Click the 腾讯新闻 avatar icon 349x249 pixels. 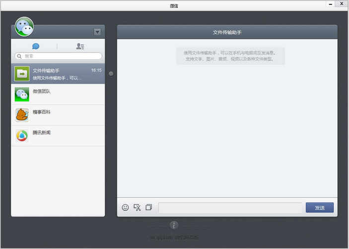(x=22, y=136)
